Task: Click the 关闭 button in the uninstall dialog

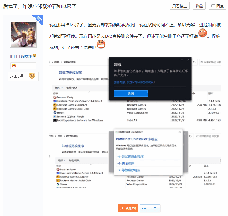Action: pos(131,93)
